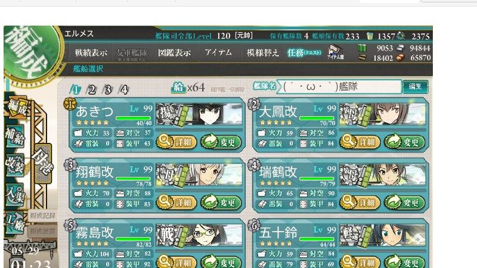Open the 図鑑表示 encyclopedia menu
The height and width of the screenshot is (268, 477).
point(174,53)
